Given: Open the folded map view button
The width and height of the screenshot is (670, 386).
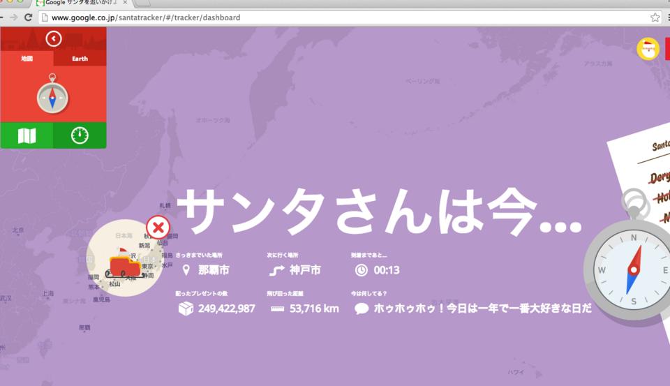Looking at the screenshot, I should (x=27, y=135).
